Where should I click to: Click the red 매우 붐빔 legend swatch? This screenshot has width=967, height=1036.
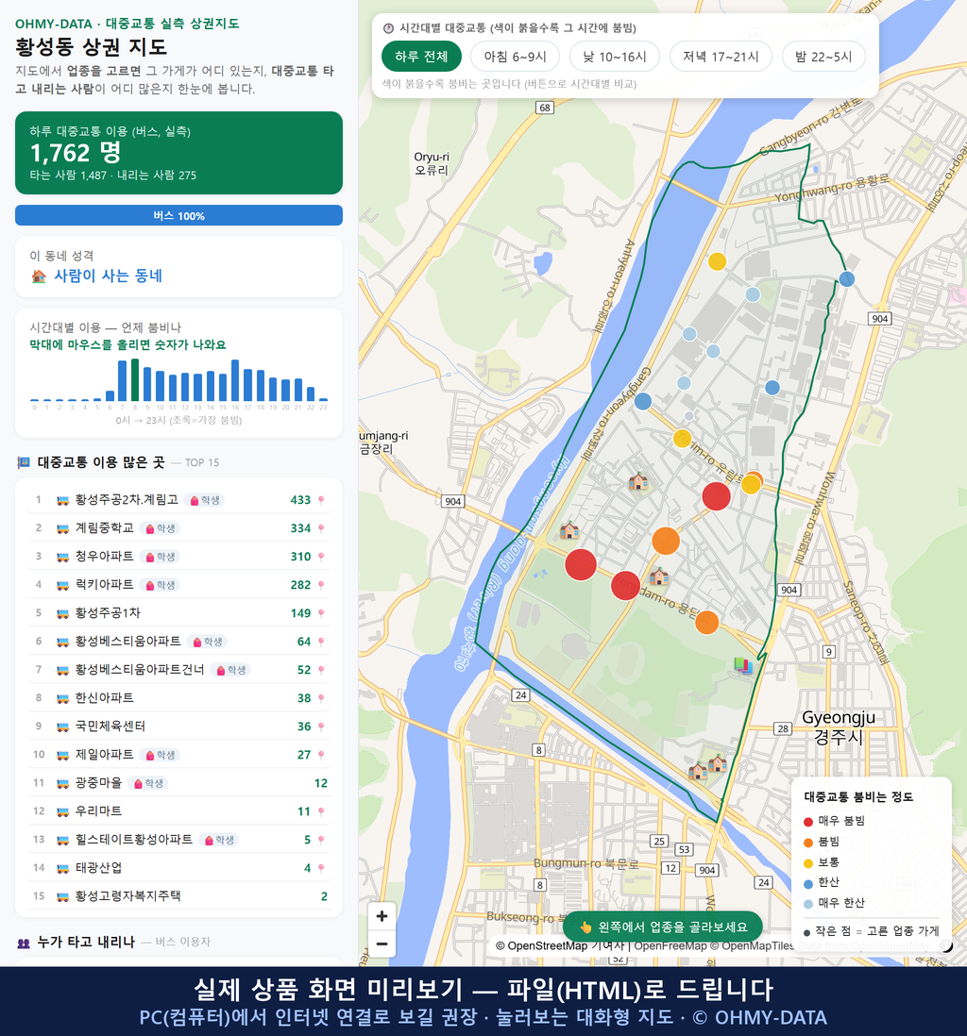[x=807, y=821]
